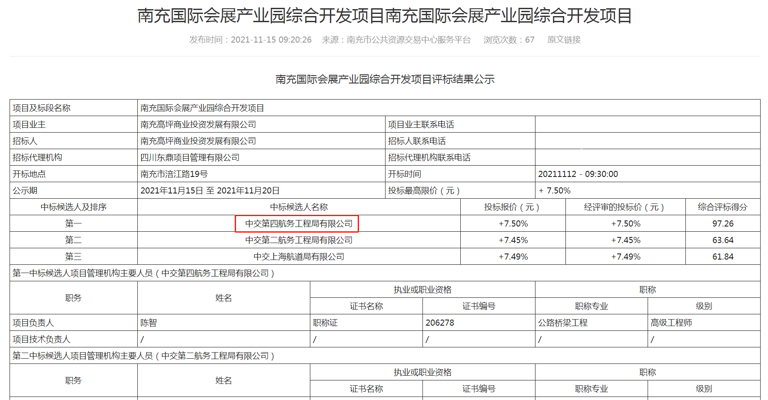768x400 pixels.
Task: Select the address 南充市涪江路19号
Action: pos(174,174)
